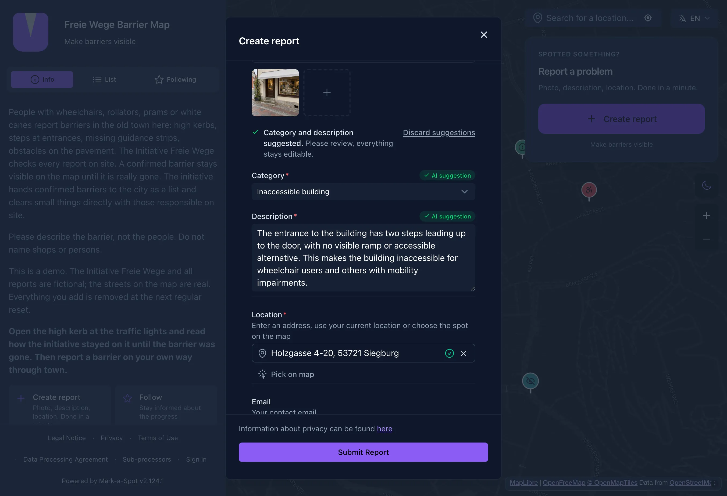Click the Freie Wege logo

click(31, 32)
